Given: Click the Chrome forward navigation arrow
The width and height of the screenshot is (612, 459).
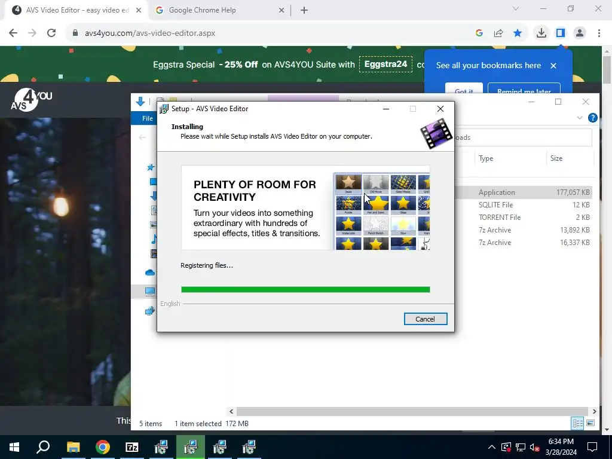Looking at the screenshot, I should [x=32, y=33].
